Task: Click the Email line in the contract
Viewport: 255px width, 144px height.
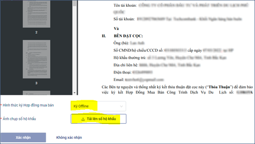Action: coord(139,79)
